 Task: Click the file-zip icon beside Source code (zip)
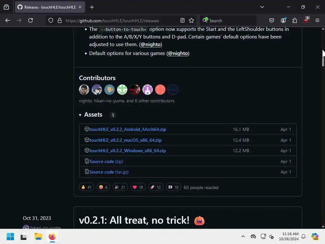87,161
